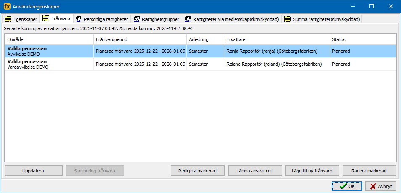Screen dimensions: 401x193
Task: Open the Rättighetsgrupper tab
Action: (x=156, y=19)
